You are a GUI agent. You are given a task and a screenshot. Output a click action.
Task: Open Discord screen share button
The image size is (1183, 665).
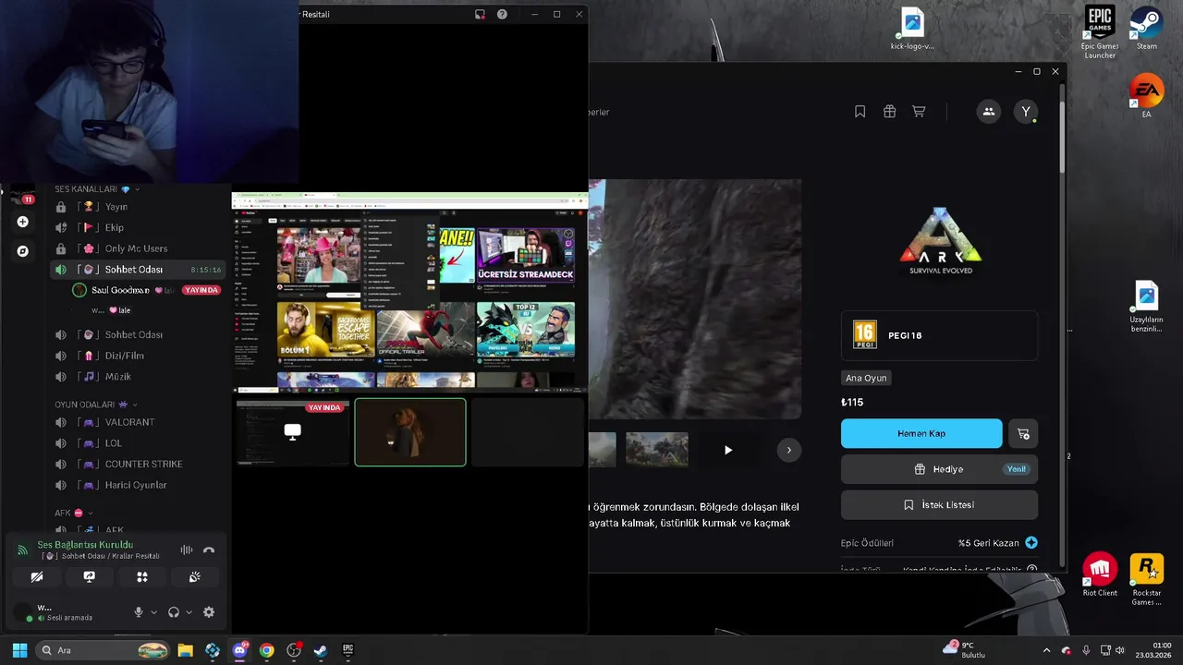tap(89, 577)
